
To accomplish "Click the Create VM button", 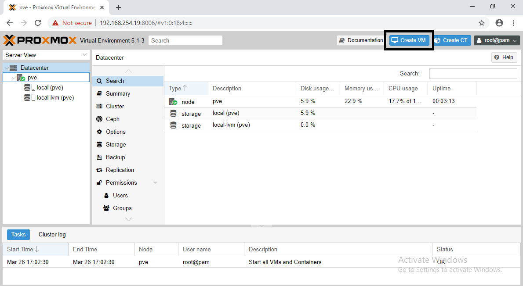I will (x=409, y=40).
